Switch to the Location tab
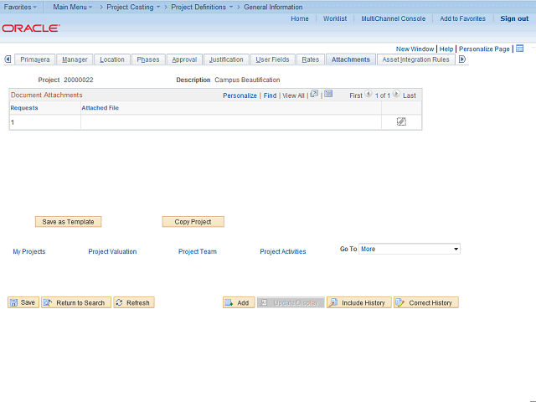536x402 pixels. coord(112,59)
